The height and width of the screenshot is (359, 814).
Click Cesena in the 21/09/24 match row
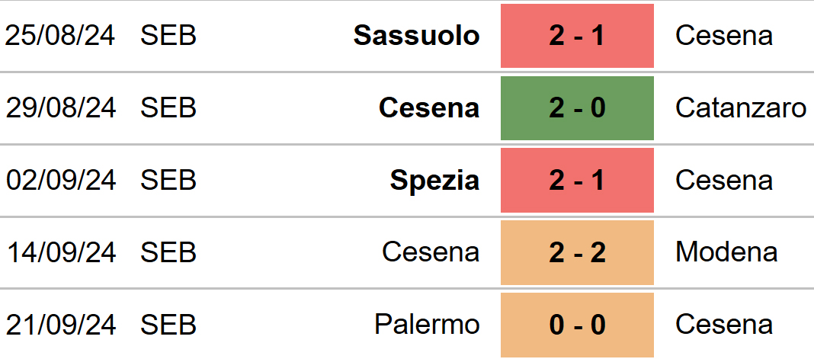(724, 325)
